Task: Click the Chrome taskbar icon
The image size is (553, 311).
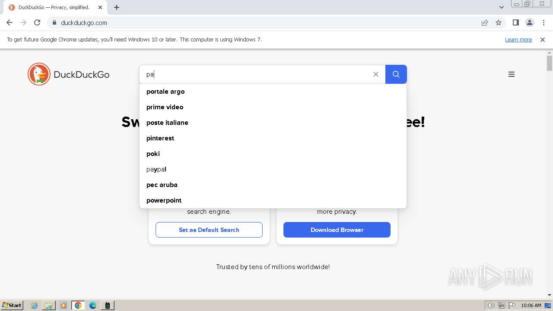Action: (x=78, y=305)
